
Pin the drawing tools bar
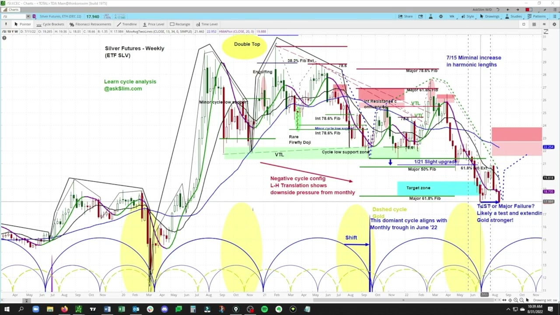coord(6,24)
